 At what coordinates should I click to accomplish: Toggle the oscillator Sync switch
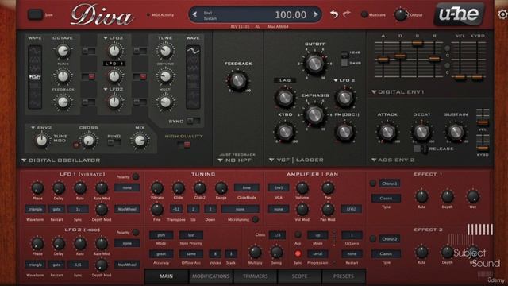pos(193,121)
